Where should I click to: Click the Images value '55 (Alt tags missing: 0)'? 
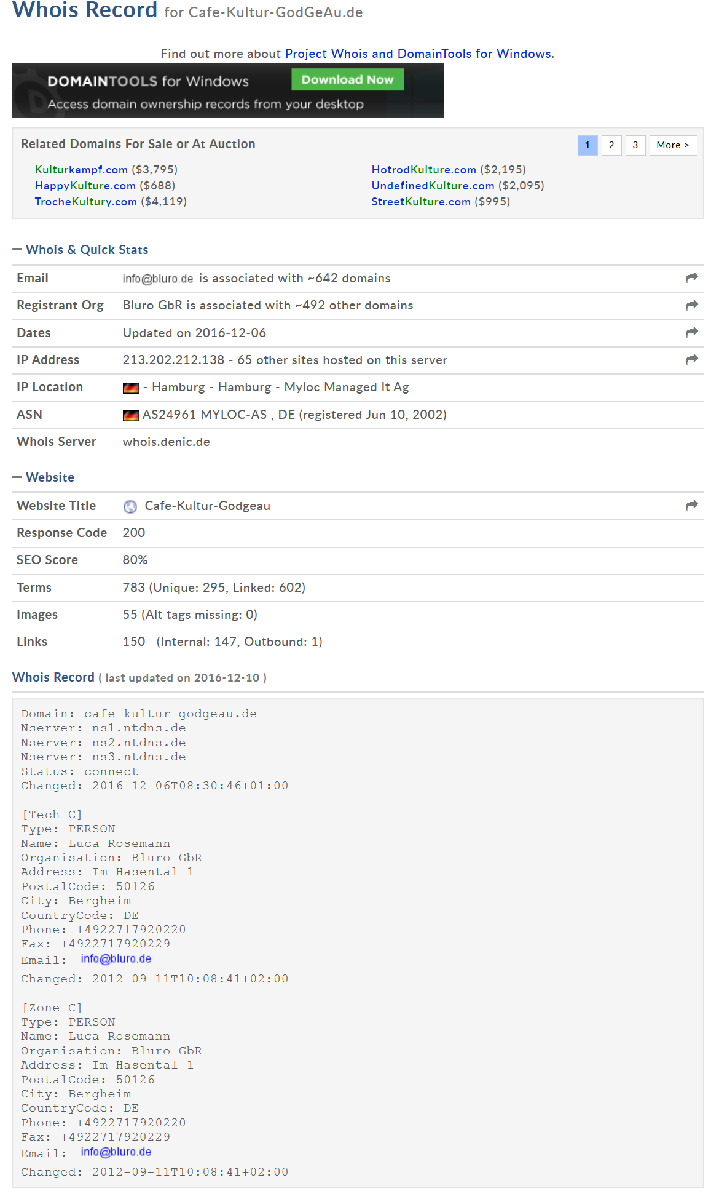(190, 615)
